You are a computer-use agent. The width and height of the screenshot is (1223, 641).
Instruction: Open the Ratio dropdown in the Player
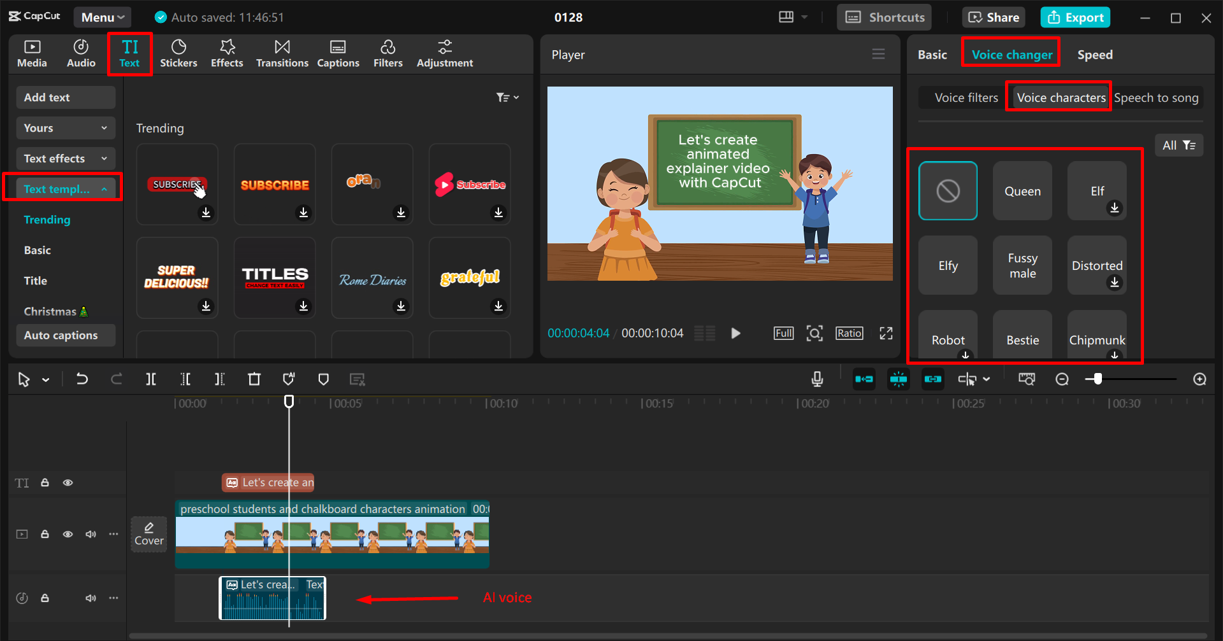tap(849, 332)
